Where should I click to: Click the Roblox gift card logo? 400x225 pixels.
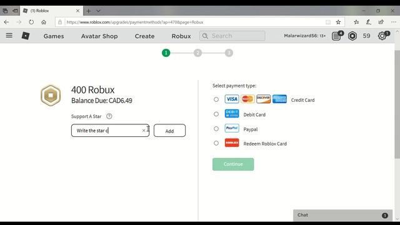pos(232,142)
